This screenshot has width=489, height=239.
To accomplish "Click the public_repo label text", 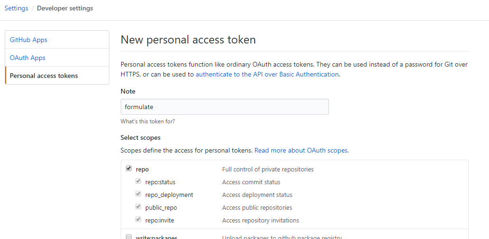I will [x=161, y=208].
